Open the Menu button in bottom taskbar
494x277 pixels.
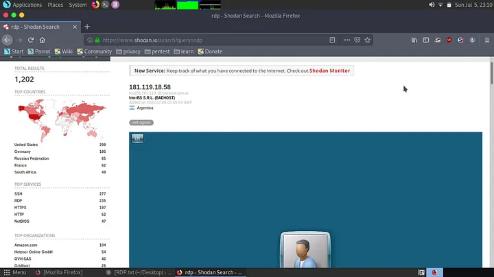click(x=15, y=273)
